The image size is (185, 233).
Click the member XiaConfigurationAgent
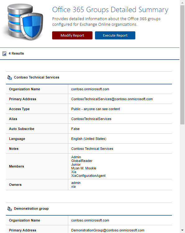88,176
